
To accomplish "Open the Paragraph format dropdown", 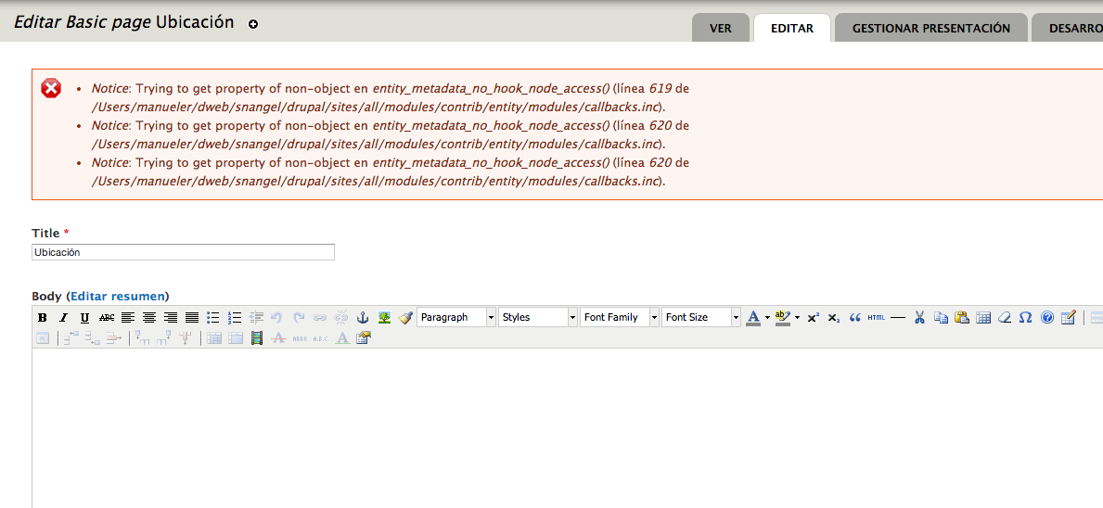I will 456,317.
